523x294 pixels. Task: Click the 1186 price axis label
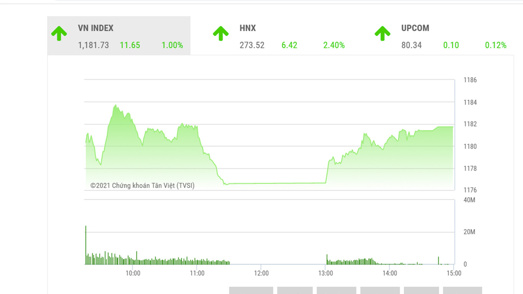[470, 80]
